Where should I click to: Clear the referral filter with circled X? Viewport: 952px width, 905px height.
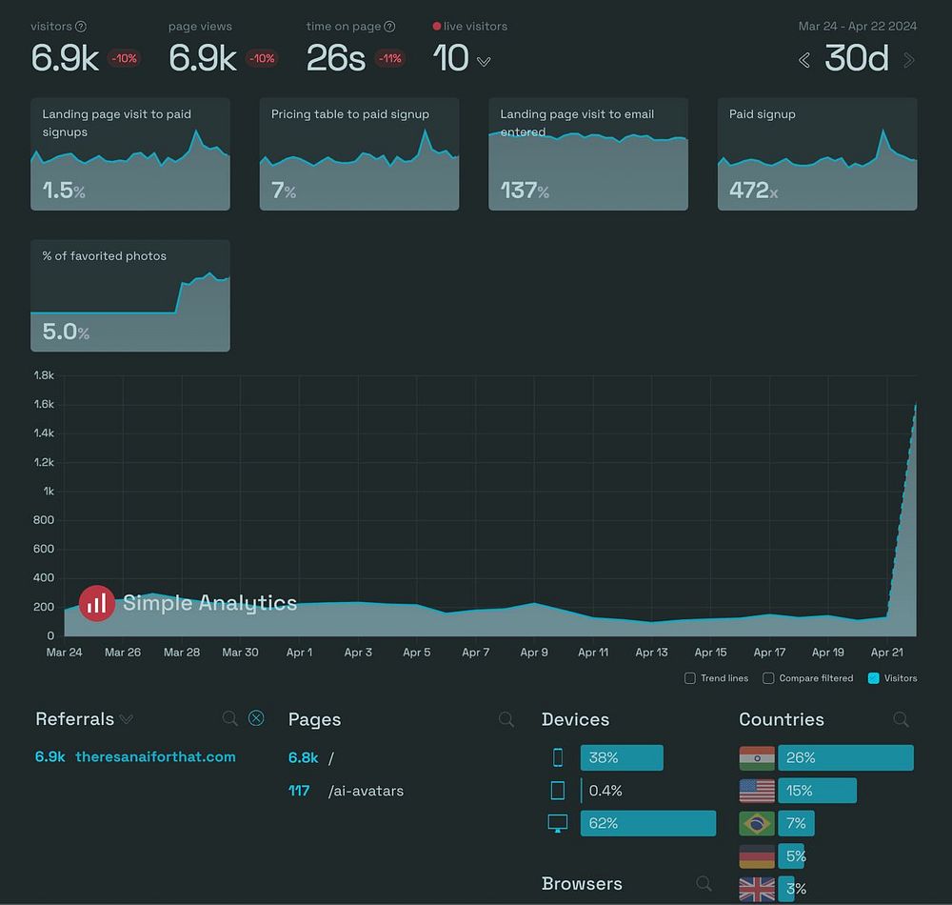coord(256,718)
